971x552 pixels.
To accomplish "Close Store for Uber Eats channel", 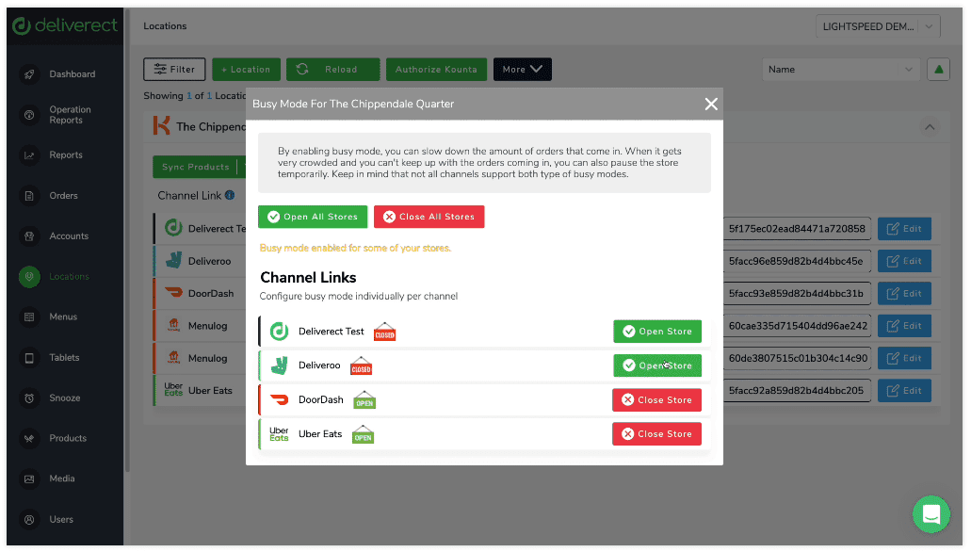I will 657,434.
